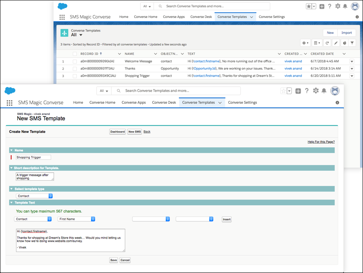Collapse the Template Text section
Viewport: 363px width, 273px height.
point(11,203)
